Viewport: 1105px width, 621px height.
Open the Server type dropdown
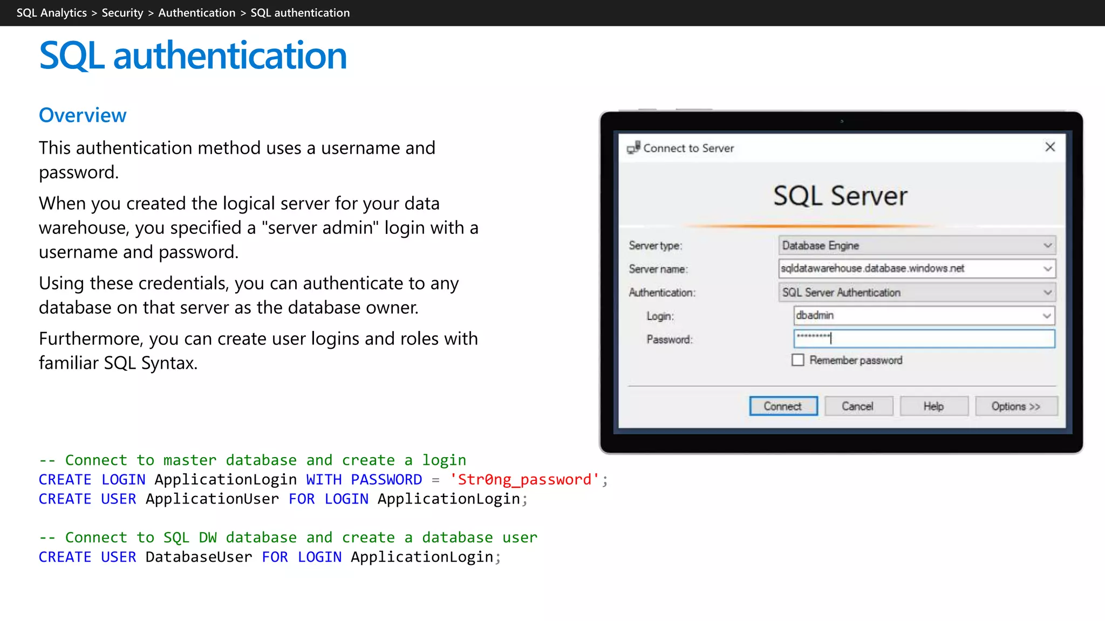coord(917,246)
